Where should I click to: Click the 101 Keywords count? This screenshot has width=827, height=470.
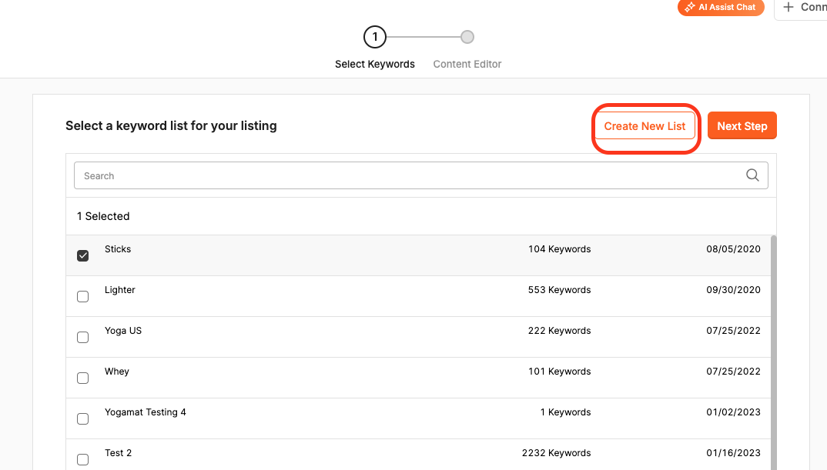(x=560, y=372)
